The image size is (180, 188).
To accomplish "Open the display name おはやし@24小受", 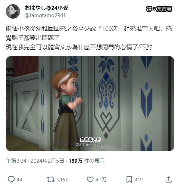I will (46, 8).
